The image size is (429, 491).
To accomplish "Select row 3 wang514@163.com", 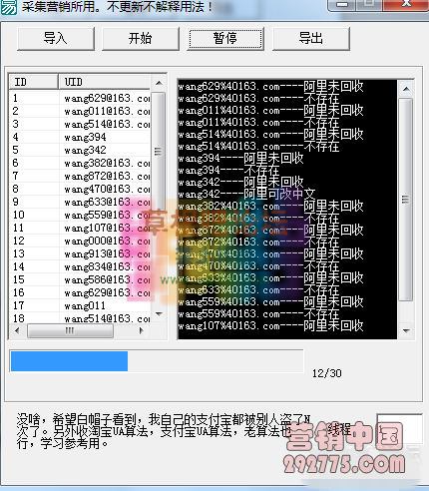I will [80, 124].
